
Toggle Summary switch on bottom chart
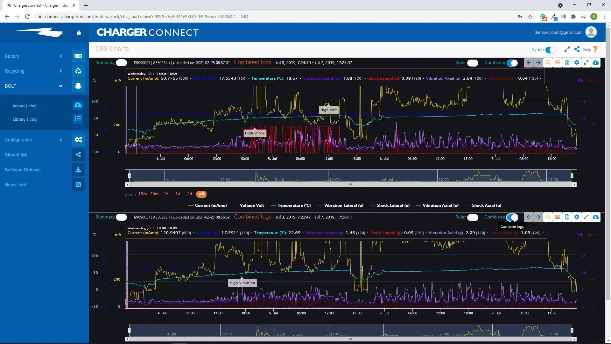(x=121, y=217)
